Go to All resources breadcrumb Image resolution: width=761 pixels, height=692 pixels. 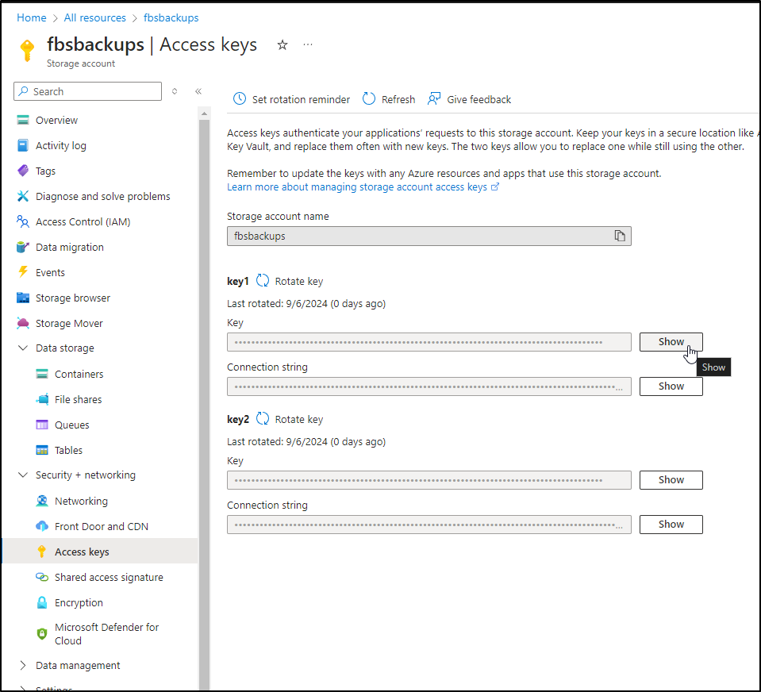point(94,17)
